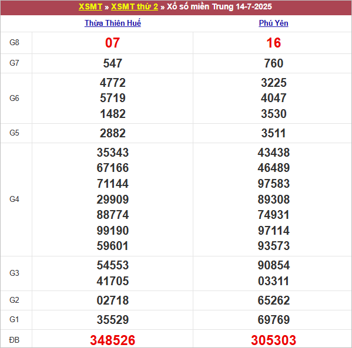
Task: Click G4 number 46489
Action: pos(273,168)
